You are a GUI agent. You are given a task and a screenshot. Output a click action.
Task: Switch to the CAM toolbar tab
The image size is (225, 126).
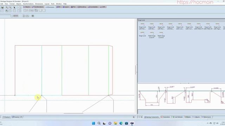[103, 7]
